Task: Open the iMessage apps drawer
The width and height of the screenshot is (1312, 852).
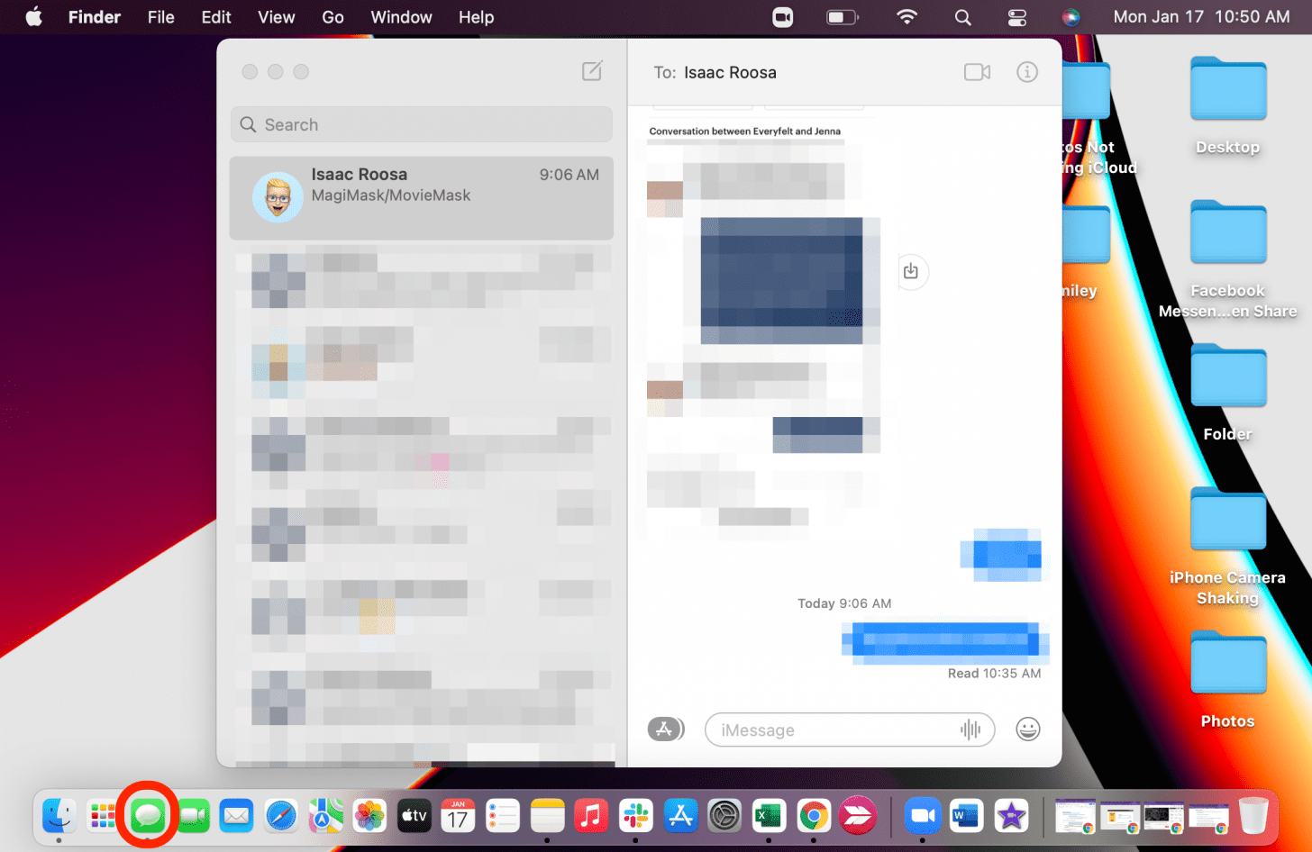Action: [666, 730]
